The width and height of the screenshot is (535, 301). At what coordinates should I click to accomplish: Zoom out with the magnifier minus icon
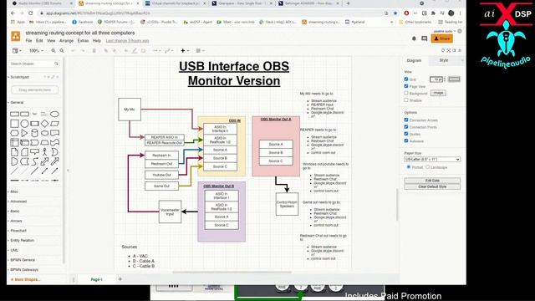coord(62,50)
